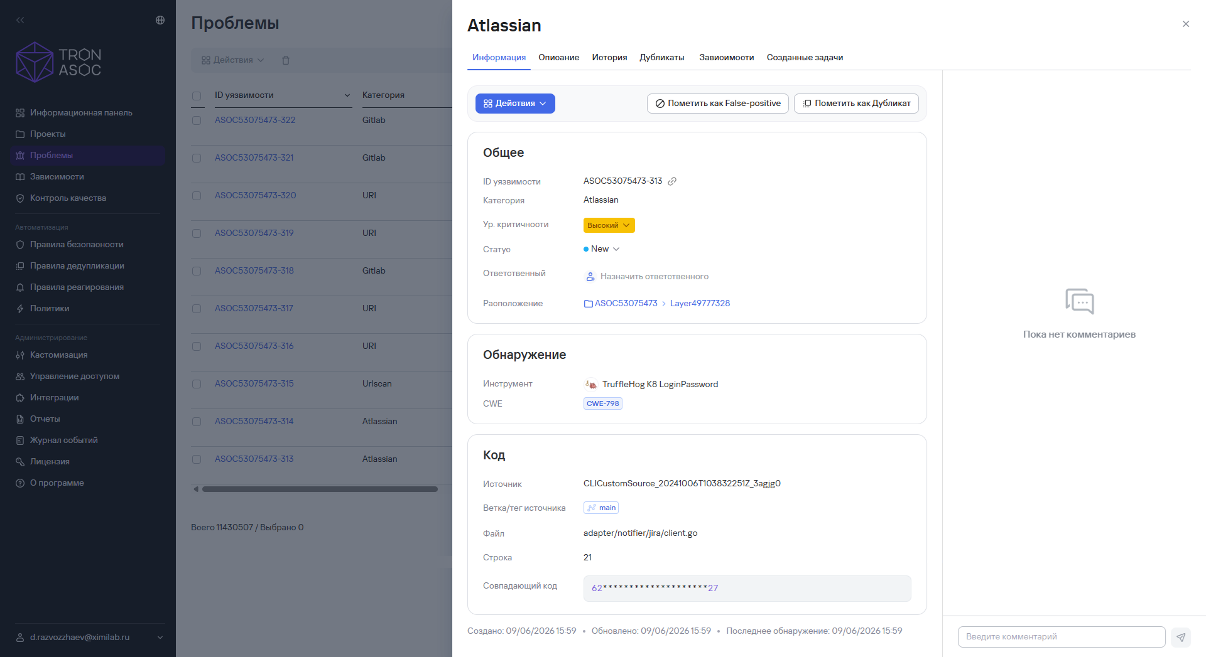Screen dimensions: 1206x657
Task: Change severity via Высокий dropdown
Action: pos(609,225)
